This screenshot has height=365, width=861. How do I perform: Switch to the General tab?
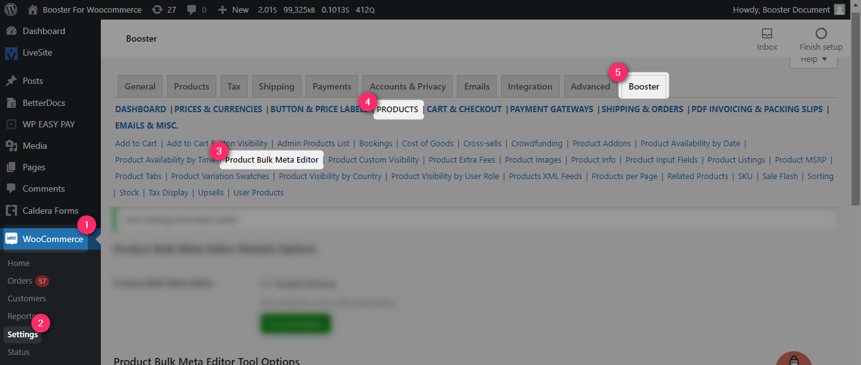[x=140, y=86]
